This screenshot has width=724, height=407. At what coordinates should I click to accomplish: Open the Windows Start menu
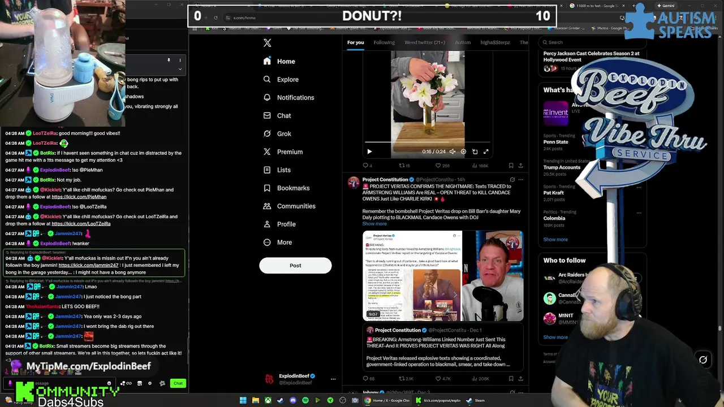click(x=243, y=400)
